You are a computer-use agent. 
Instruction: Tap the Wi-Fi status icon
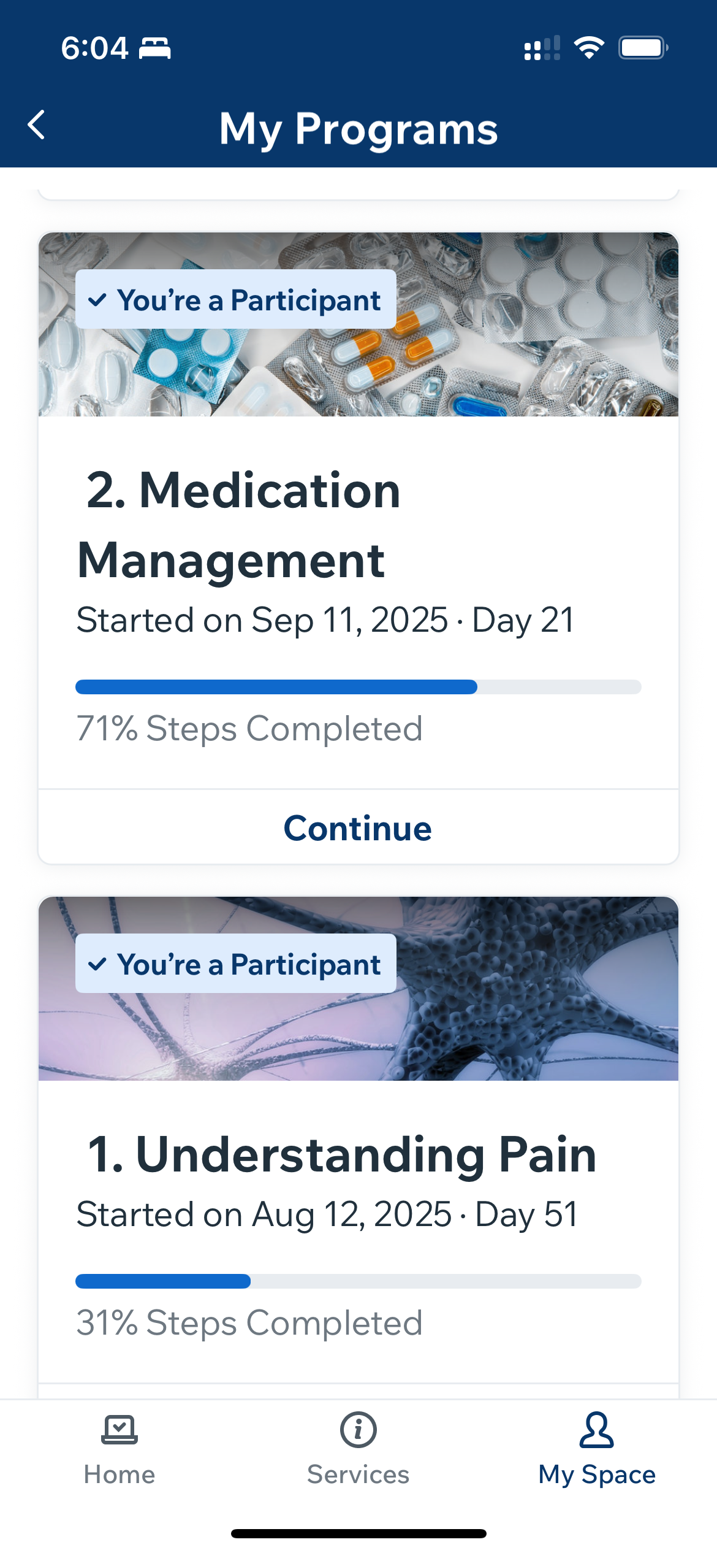589,48
